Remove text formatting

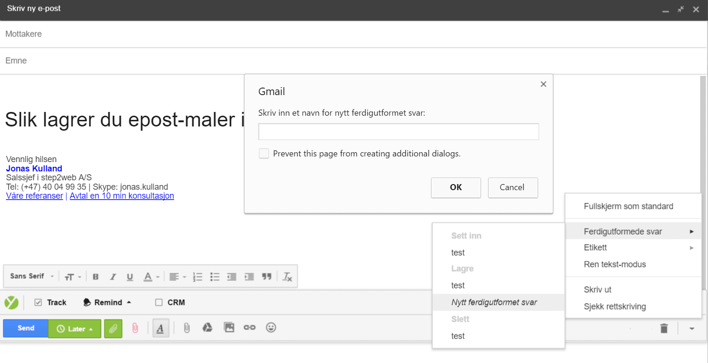pos(287,276)
